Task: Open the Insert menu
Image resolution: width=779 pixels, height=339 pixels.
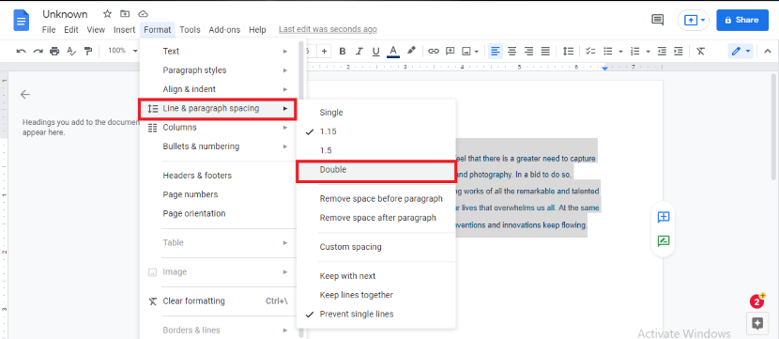Action: pyautogui.click(x=124, y=30)
